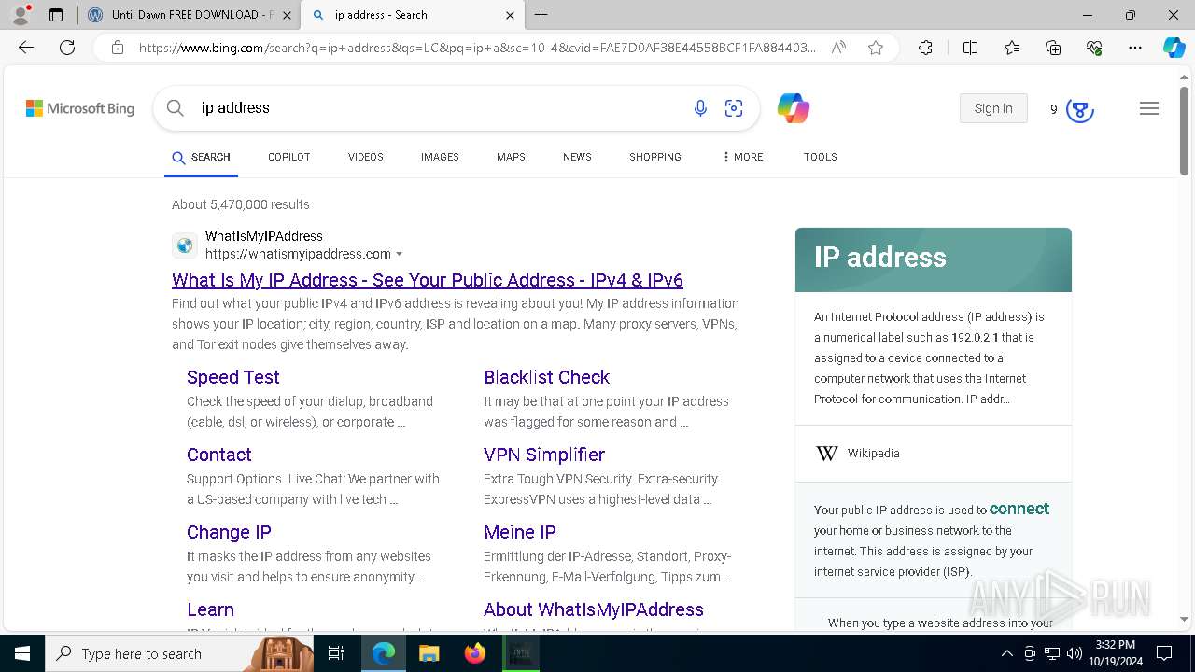Expand the More search categories menu
This screenshot has height=672, width=1195.
pos(742,157)
